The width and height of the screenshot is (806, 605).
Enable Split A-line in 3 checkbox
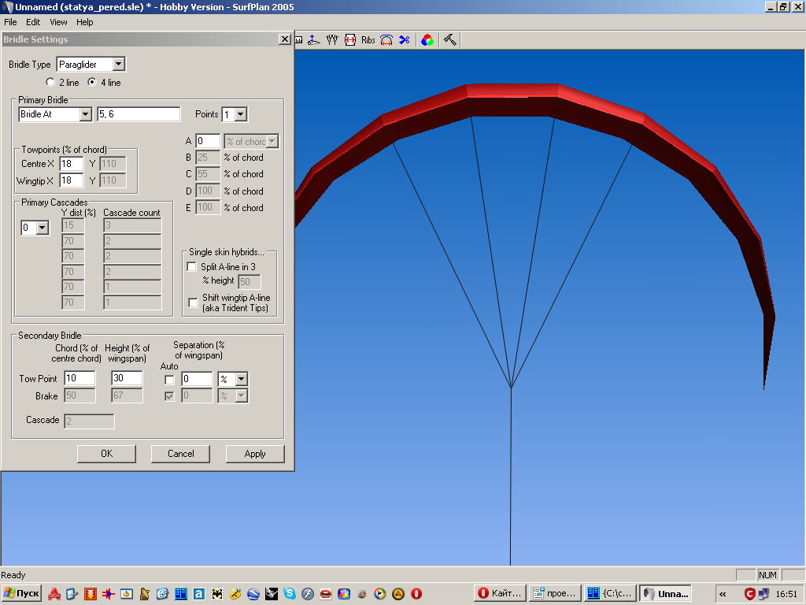tap(192, 267)
